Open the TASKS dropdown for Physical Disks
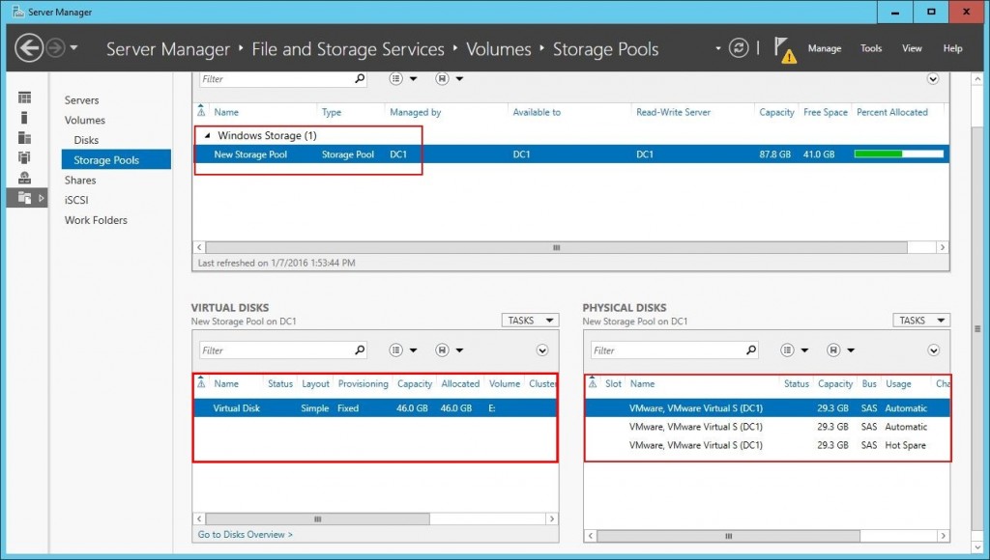This screenshot has width=990, height=560. [x=920, y=320]
